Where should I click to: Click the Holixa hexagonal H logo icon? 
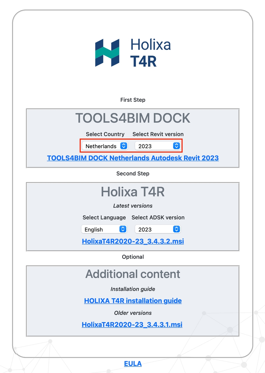pyautogui.click(x=107, y=53)
